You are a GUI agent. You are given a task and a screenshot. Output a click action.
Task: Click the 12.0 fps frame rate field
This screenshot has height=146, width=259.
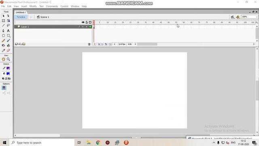(x=122, y=44)
